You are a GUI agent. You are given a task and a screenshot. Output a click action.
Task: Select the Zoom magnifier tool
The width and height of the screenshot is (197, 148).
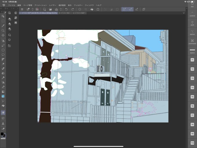click(x=3, y=30)
